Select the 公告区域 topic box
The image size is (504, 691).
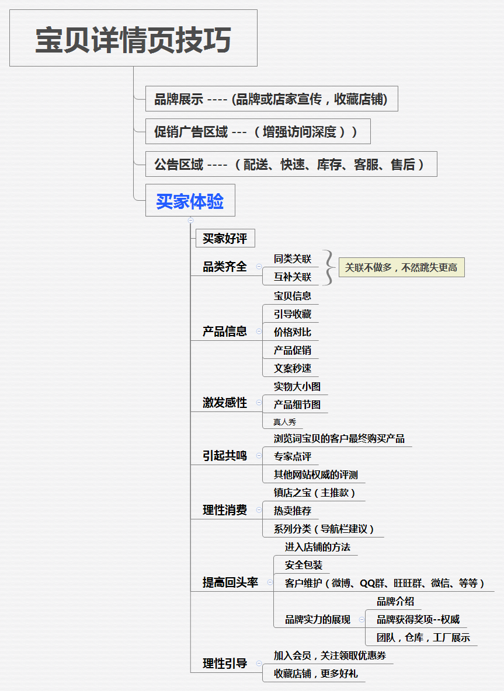[291, 164]
